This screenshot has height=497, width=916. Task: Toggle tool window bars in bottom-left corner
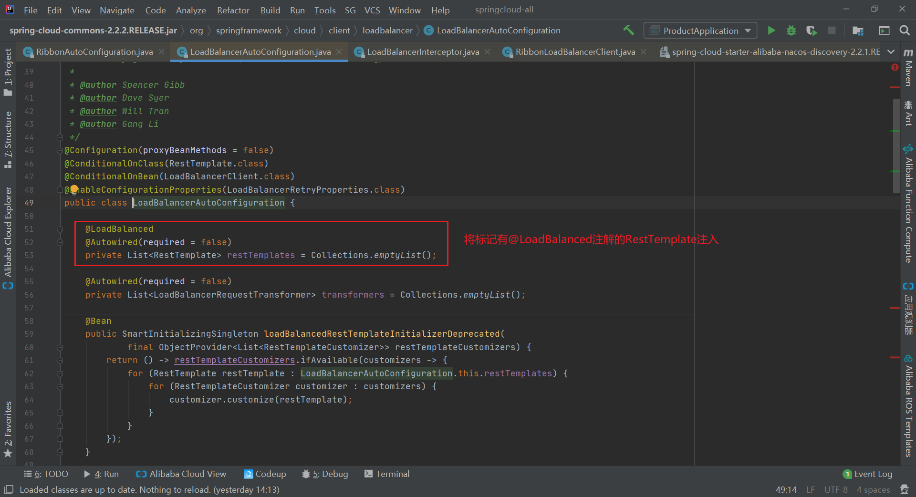(9, 489)
